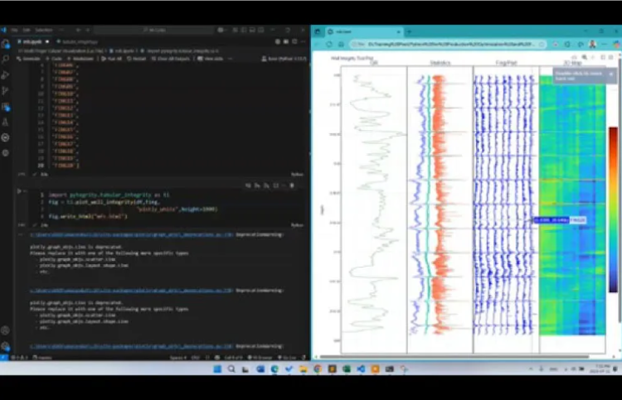This screenshot has height=400, width=622.
Task: Switch to the tubular_integrity editor tab
Action: pos(76,40)
